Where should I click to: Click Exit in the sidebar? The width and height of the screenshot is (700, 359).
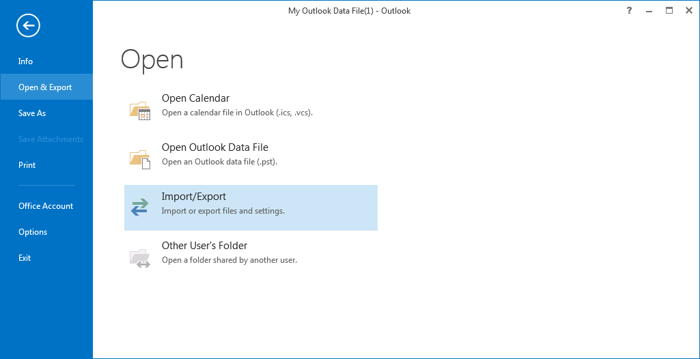(25, 257)
